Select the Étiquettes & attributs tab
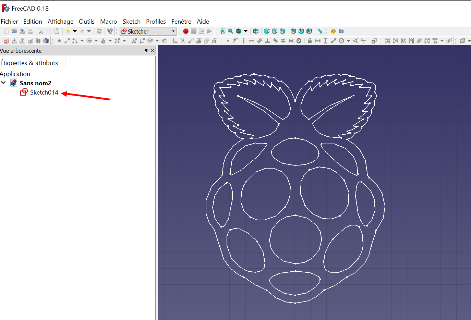The height and width of the screenshot is (320, 471). pos(29,63)
